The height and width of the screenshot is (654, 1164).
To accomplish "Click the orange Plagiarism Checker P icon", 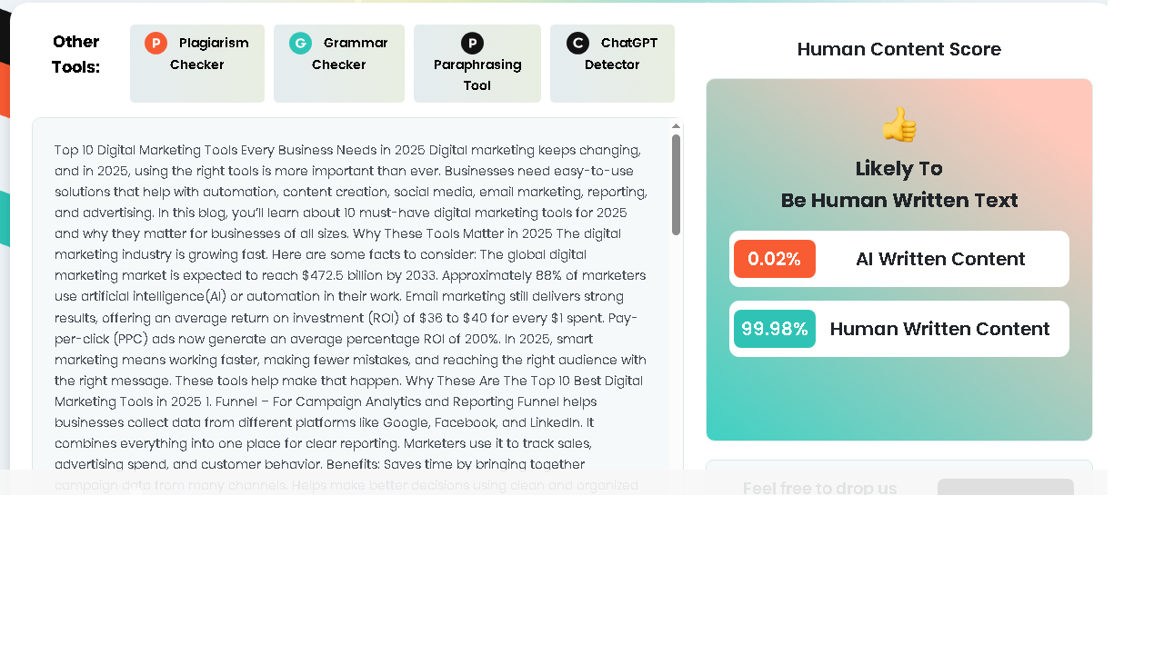I will 156,43.
